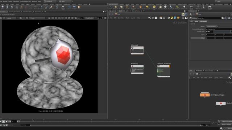Switch to the Coordinates parameter tab
Screen dimensions: 232x130
(203, 21)
